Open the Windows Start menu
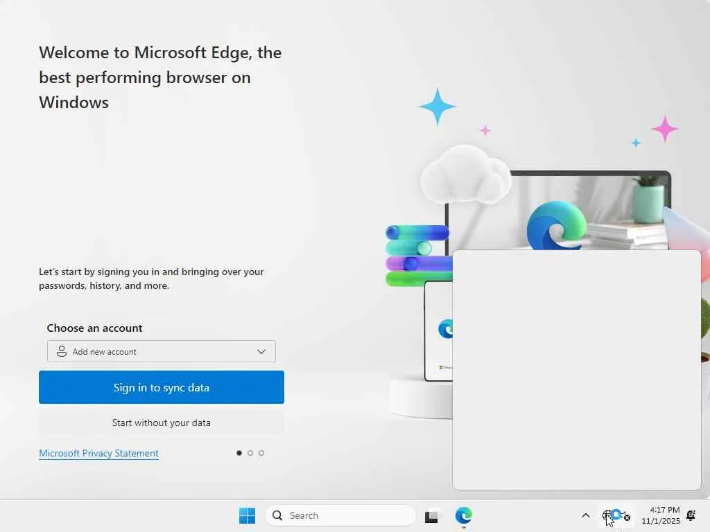Image resolution: width=710 pixels, height=532 pixels. coord(248,515)
